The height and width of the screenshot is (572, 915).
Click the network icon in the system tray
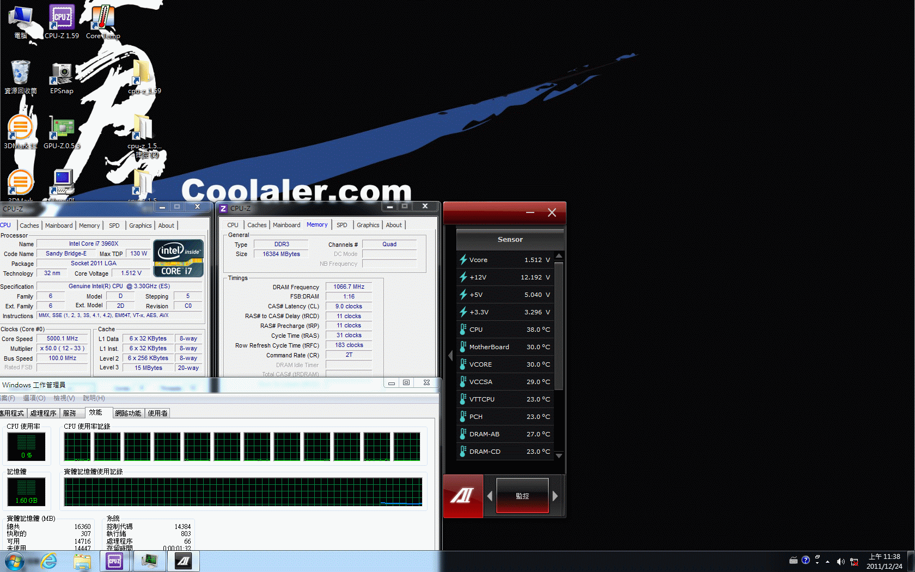(x=854, y=562)
